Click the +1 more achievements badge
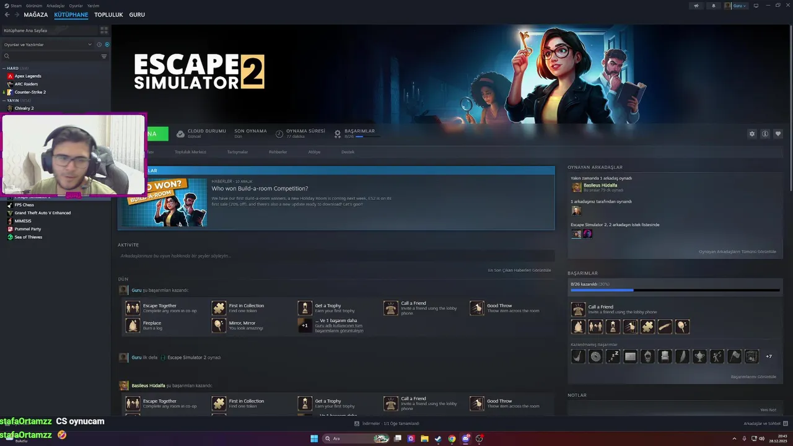Viewport: 793px width, 446px height. 305,325
